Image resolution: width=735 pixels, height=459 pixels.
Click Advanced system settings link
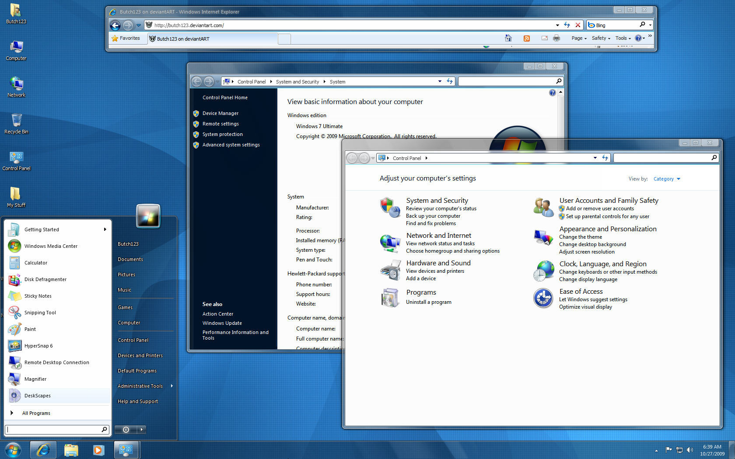coord(231,145)
